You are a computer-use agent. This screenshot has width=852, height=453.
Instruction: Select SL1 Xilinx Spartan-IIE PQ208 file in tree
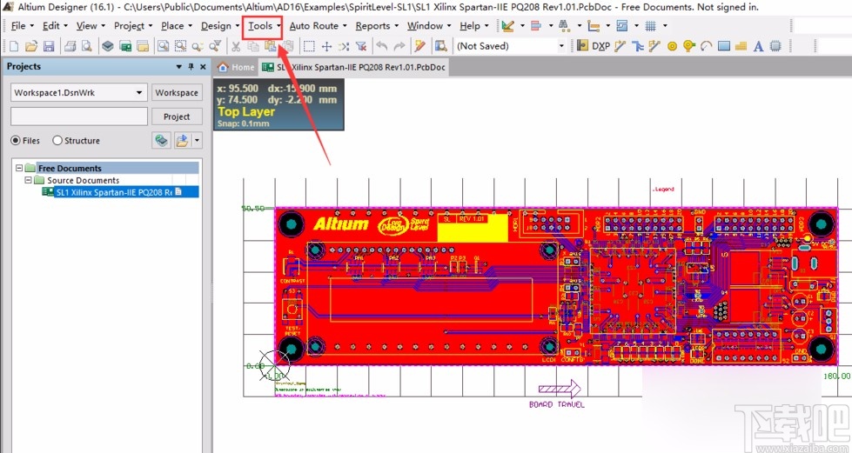point(121,192)
